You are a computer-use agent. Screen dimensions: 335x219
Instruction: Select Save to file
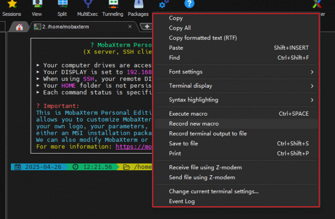click(x=236, y=143)
